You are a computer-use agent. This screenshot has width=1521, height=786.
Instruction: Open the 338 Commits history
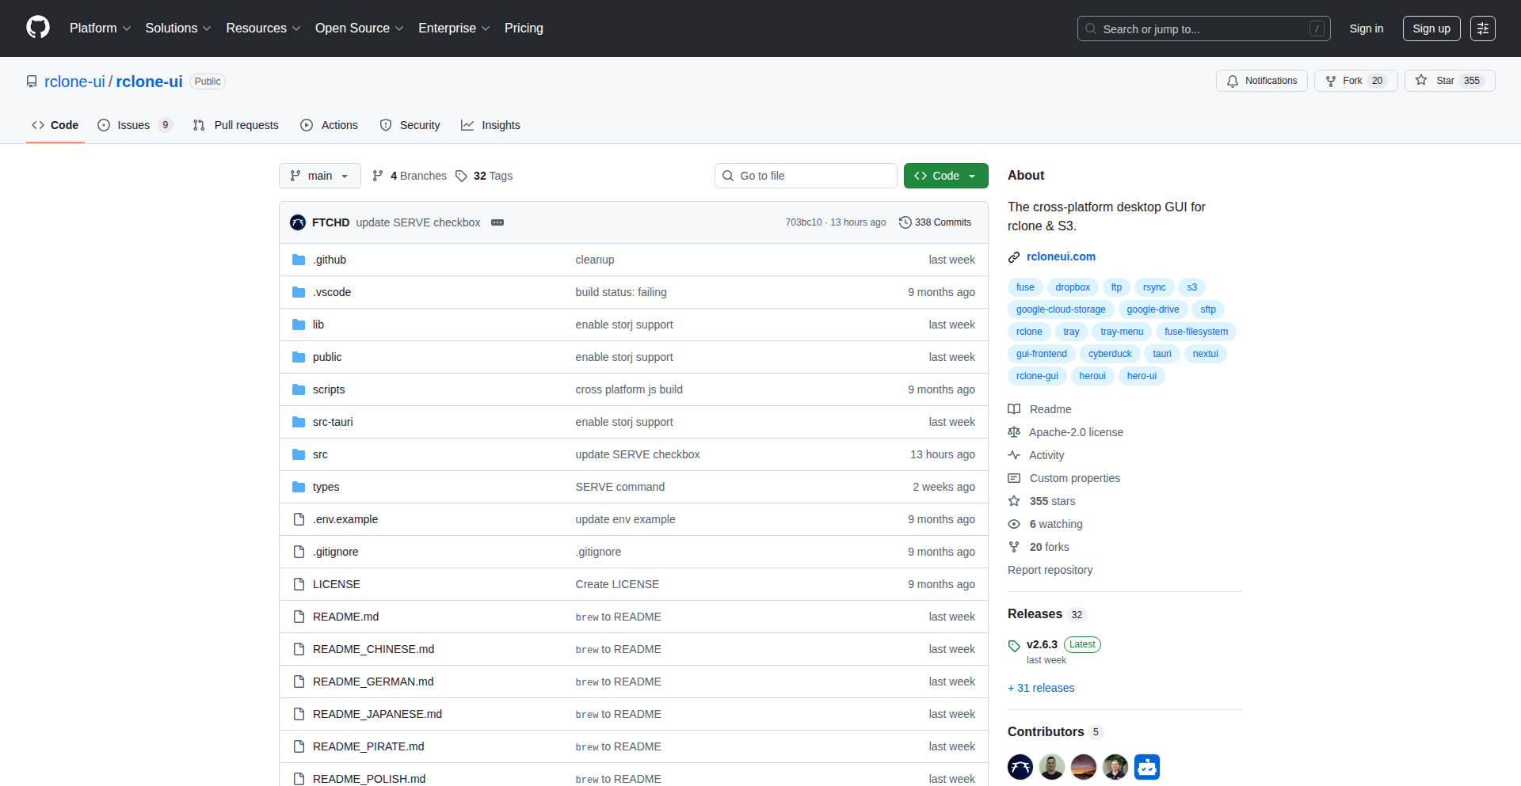[x=935, y=222]
